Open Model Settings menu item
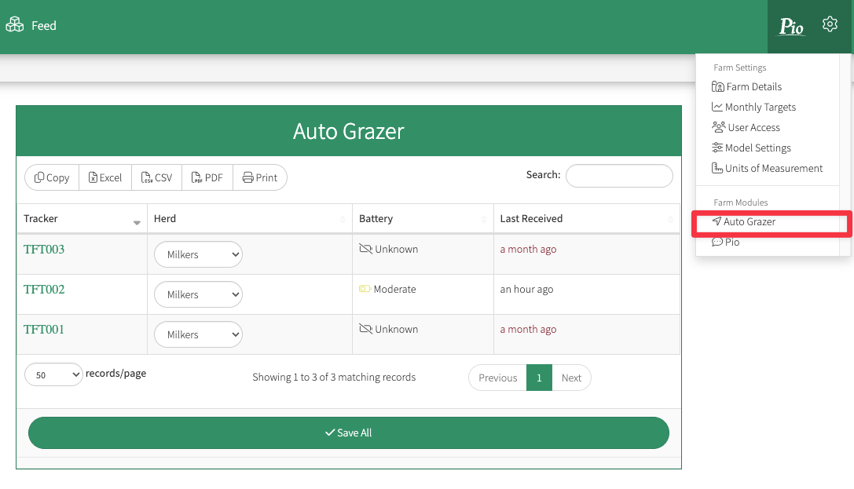This screenshot has height=489, width=854. tap(757, 148)
